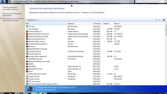Click Adobe Flash Player 11 Plugin icon

[x=27, y=36]
